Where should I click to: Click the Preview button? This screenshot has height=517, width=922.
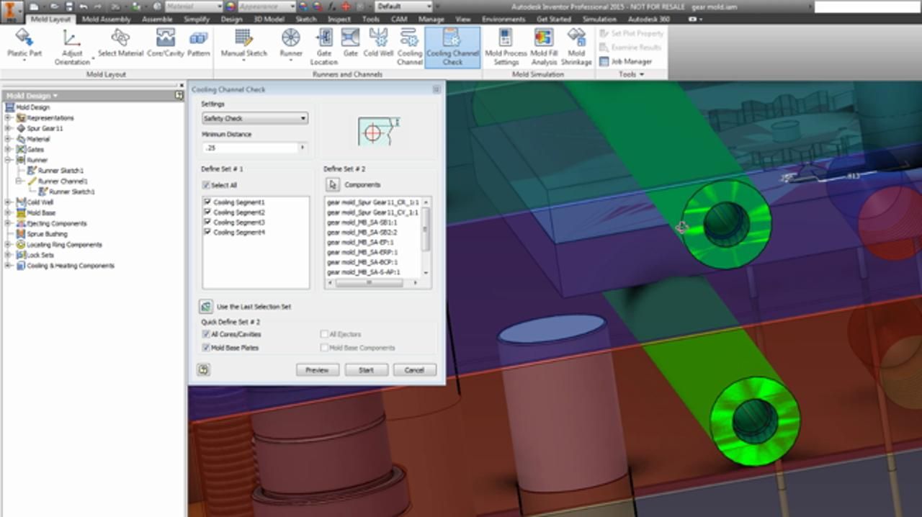point(317,369)
